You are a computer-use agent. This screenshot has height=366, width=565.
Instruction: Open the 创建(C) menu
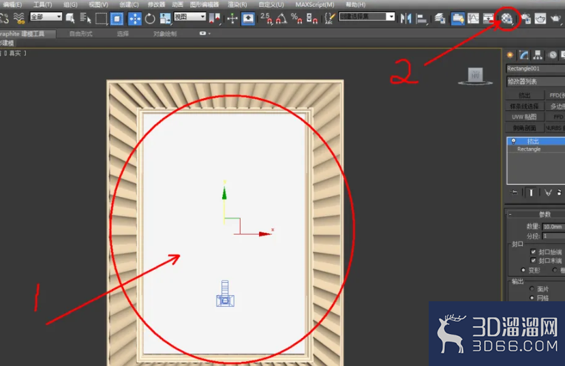pyautogui.click(x=129, y=5)
